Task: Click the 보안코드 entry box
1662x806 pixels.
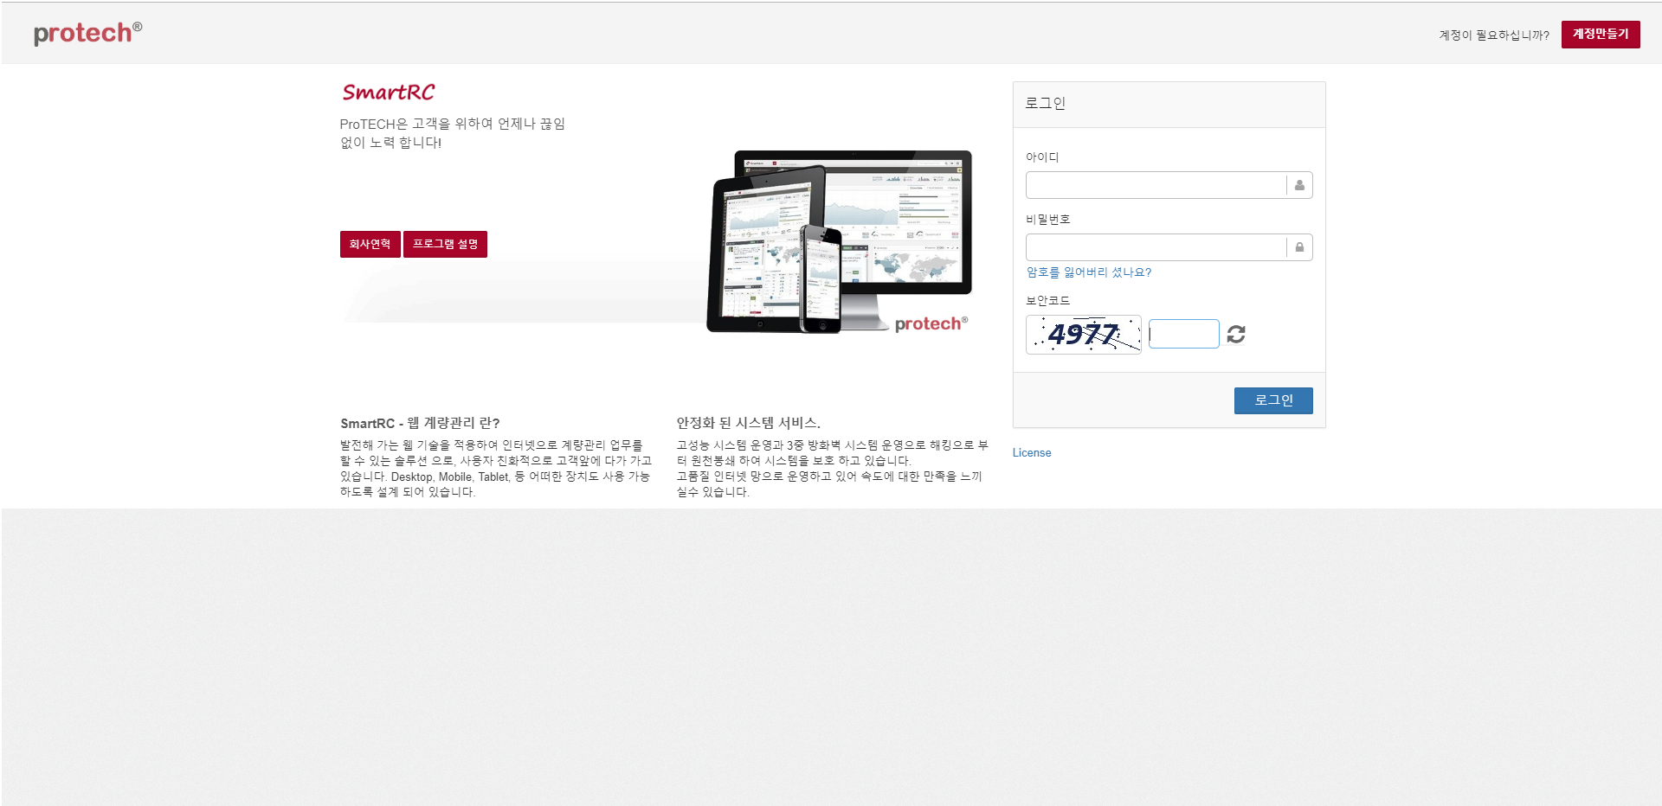Action: click(1183, 334)
